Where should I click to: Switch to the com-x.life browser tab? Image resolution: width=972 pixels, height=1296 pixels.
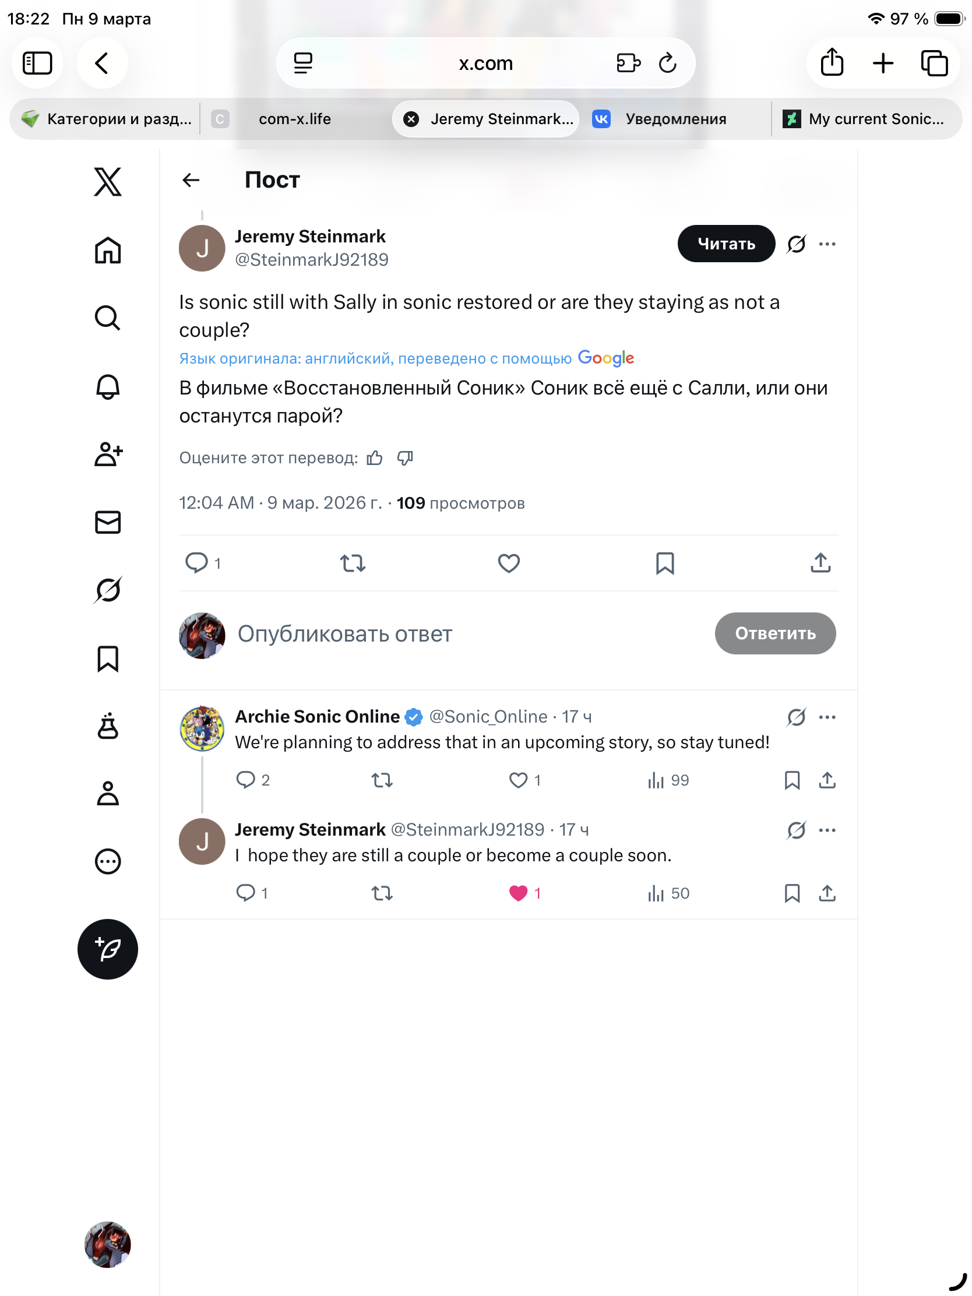295,119
